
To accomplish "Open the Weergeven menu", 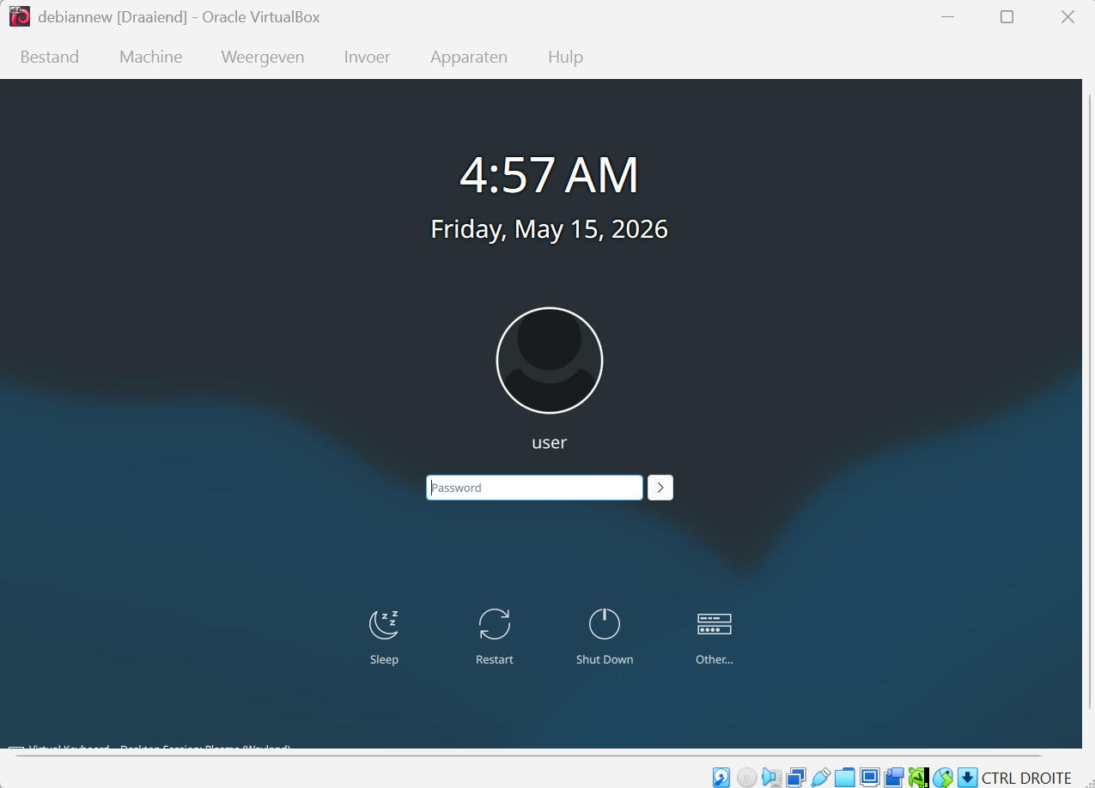I will click(263, 57).
